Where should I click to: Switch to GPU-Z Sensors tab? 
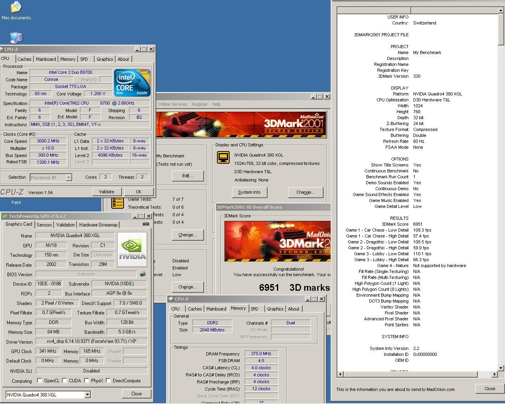coord(44,224)
